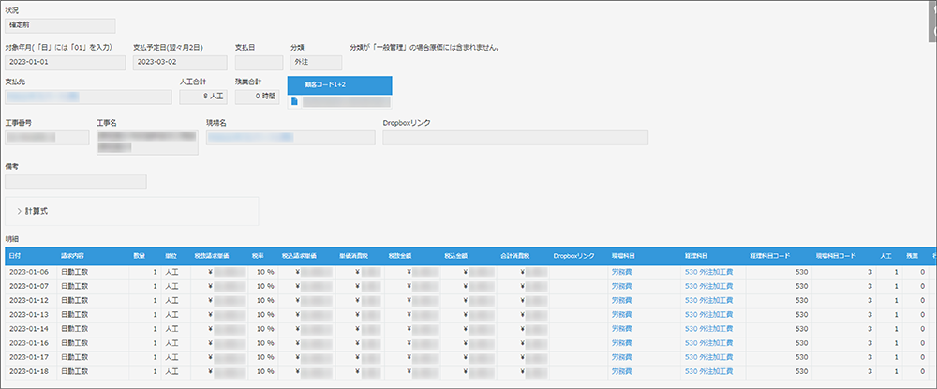Click the blurred 現場名 link value
The width and height of the screenshot is (937, 389).
click(248, 138)
